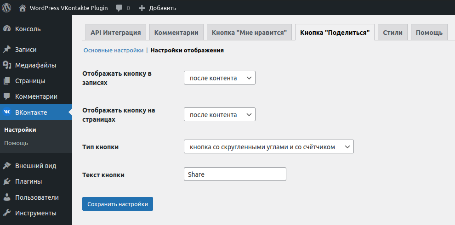Screen dimensions: 455x225
Task: Open the Инструменты menu item
Action: (36, 213)
